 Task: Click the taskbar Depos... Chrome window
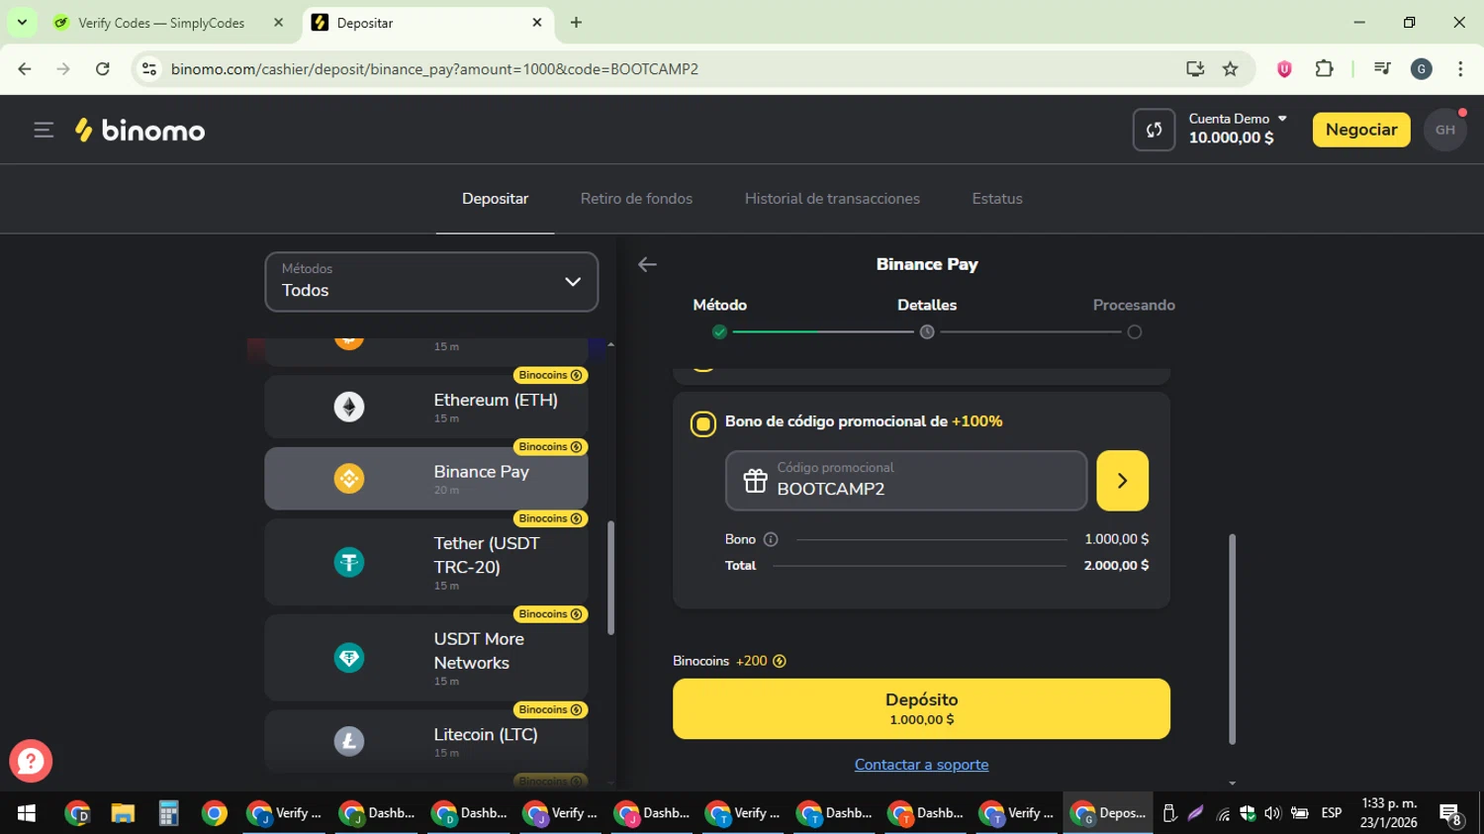click(1108, 813)
